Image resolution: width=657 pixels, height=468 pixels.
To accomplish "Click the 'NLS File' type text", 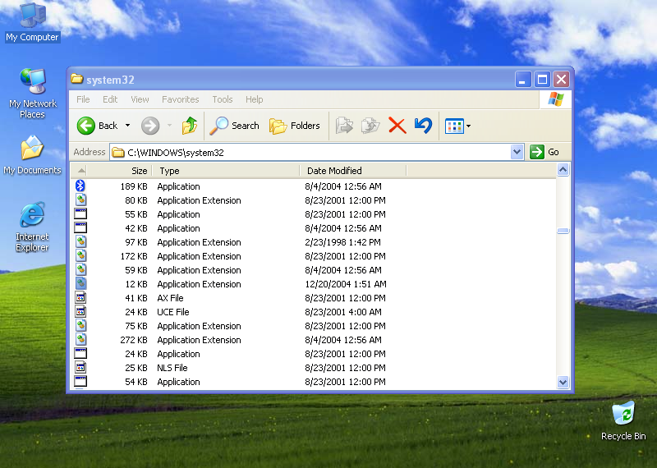I will pos(172,368).
